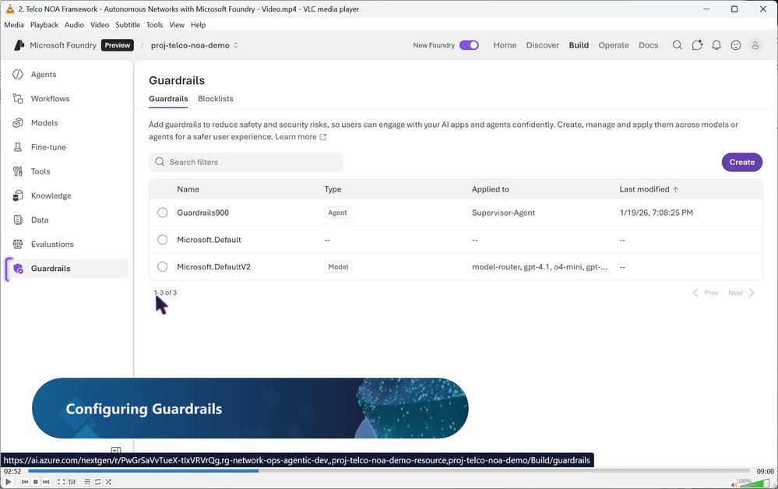Select the Models sidebar item

pos(44,122)
